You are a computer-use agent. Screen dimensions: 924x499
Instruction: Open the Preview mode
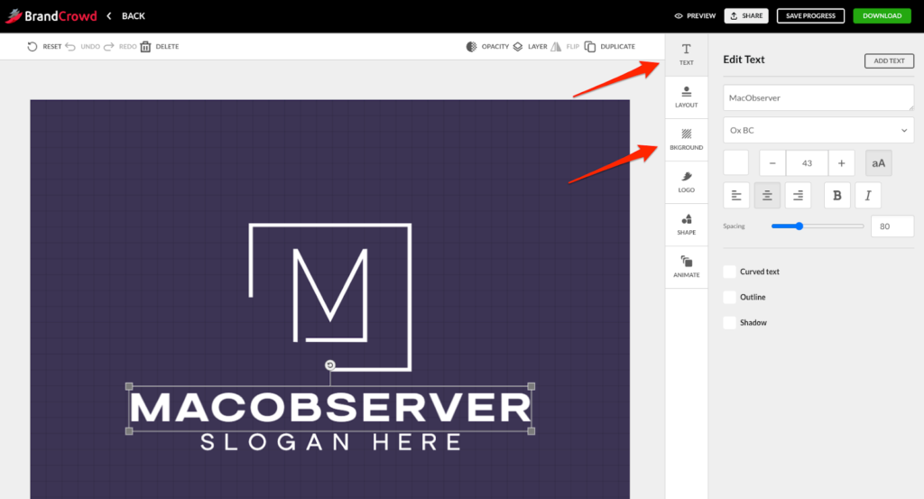pyautogui.click(x=695, y=16)
